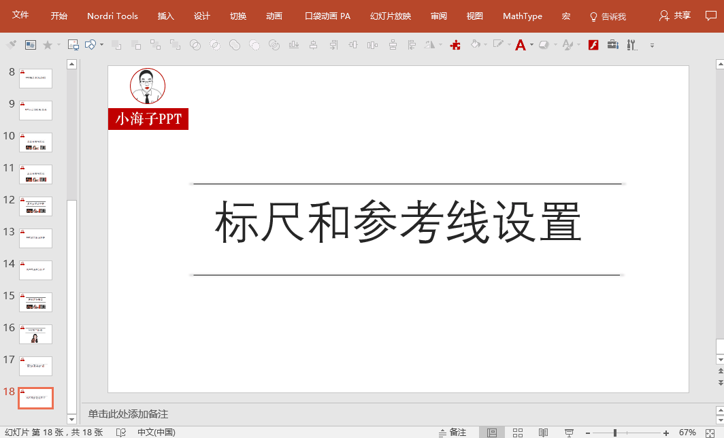724x438 pixels.
Task: Click the wrench and screwdriver tools icon
Action: (x=631, y=45)
